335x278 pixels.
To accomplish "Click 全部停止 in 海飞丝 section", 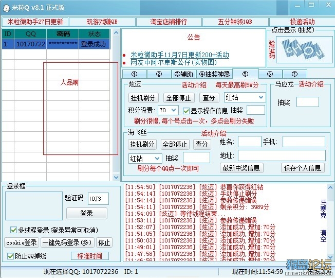I will [x=175, y=144].
